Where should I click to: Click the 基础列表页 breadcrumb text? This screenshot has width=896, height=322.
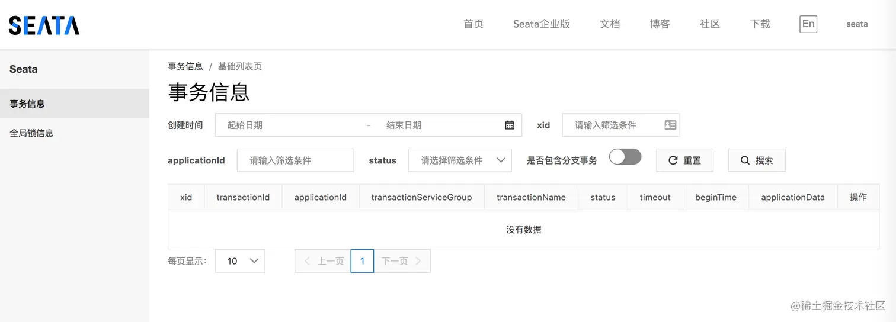240,66
